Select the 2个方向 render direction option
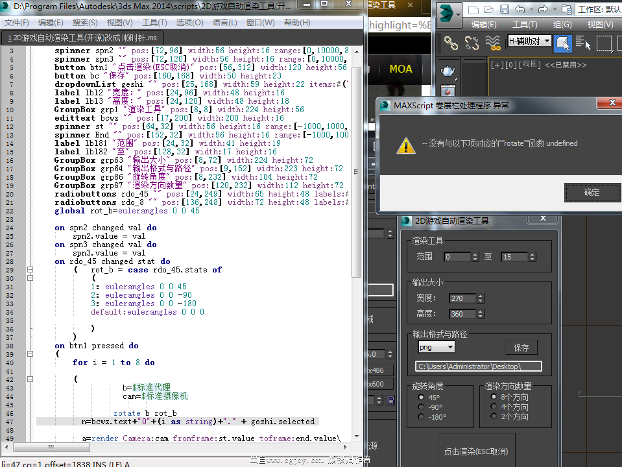Screen dimensions: 622x467 [x=494, y=416]
